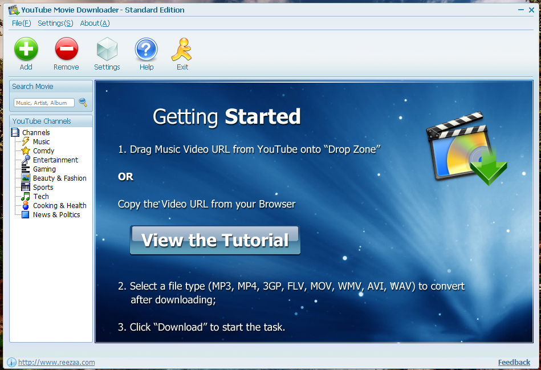Select the Channels root tree node

coord(36,132)
